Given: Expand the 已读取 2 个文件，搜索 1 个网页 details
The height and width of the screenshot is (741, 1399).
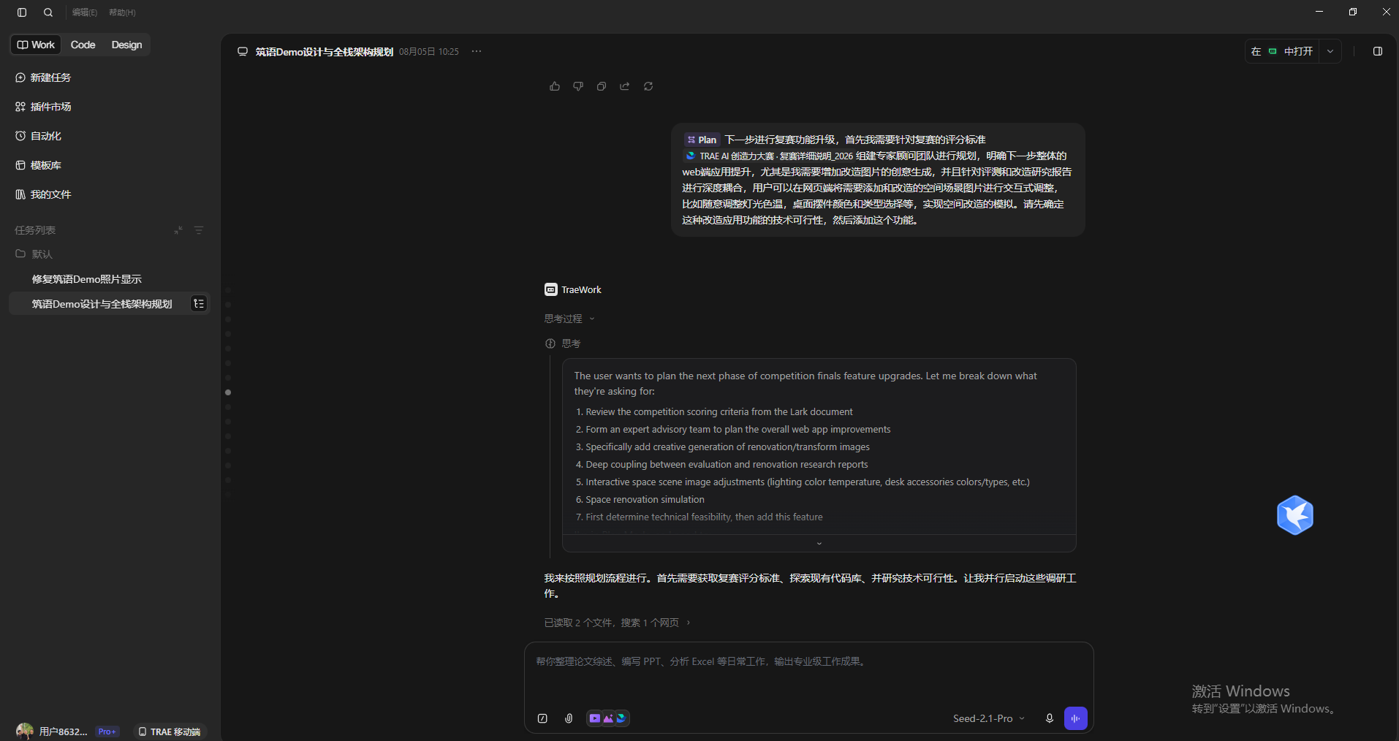Looking at the screenshot, I should (617, 623).
